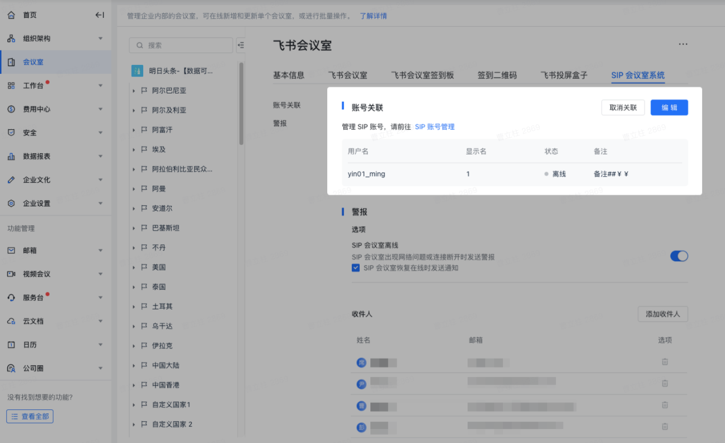Click the tree collapse icon beside search

pos(241,45)
